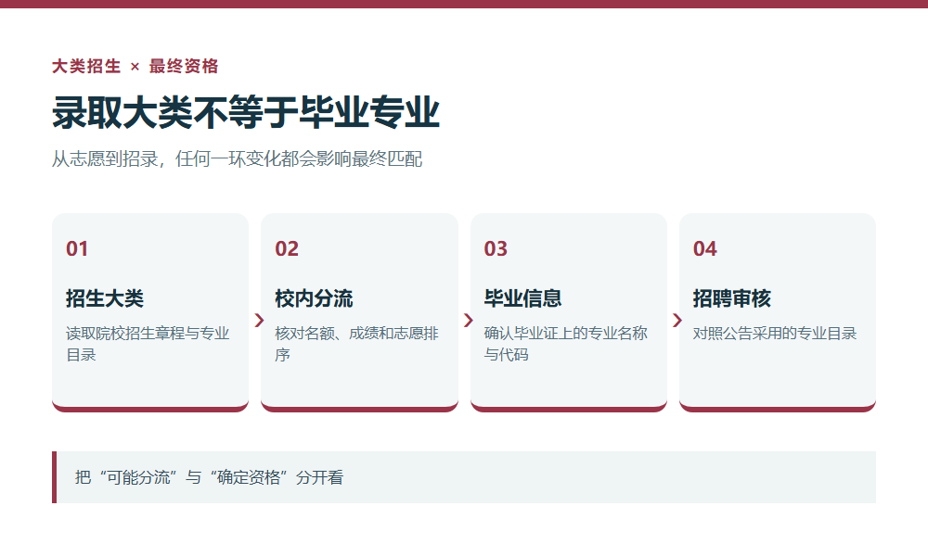Click step number 04
This screenshot has width=928, height=544.
(705, 249)
